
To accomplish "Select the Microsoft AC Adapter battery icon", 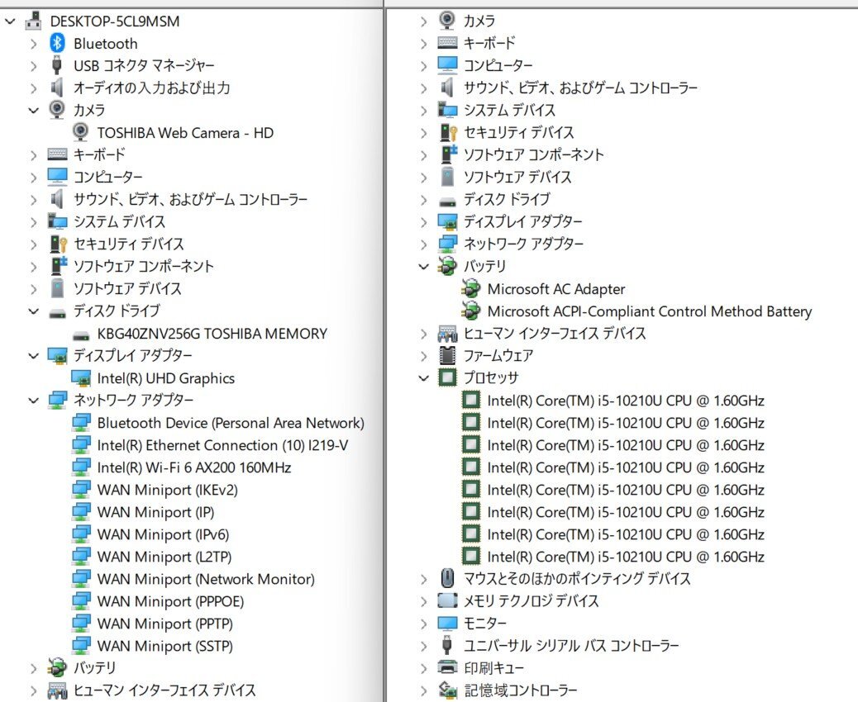I will [x=470, y=289].
